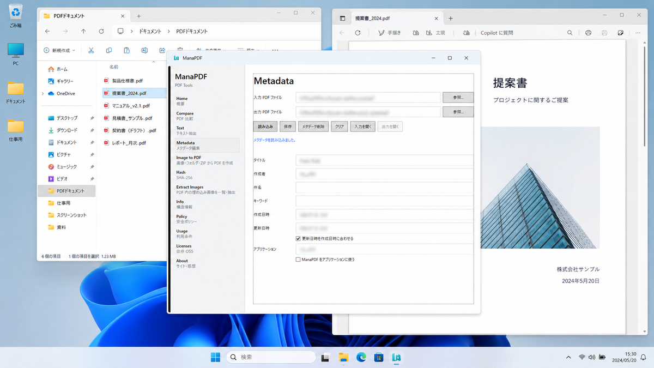Print the PDF using the printer icon
The height and width of the screenshot is (368, 654).
coord(588,33)
